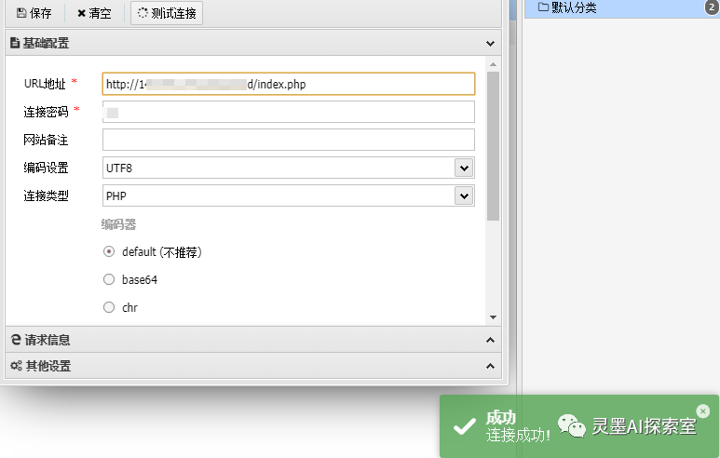
Task: Expand the 请求信息 section header
Action: (251, 340)
